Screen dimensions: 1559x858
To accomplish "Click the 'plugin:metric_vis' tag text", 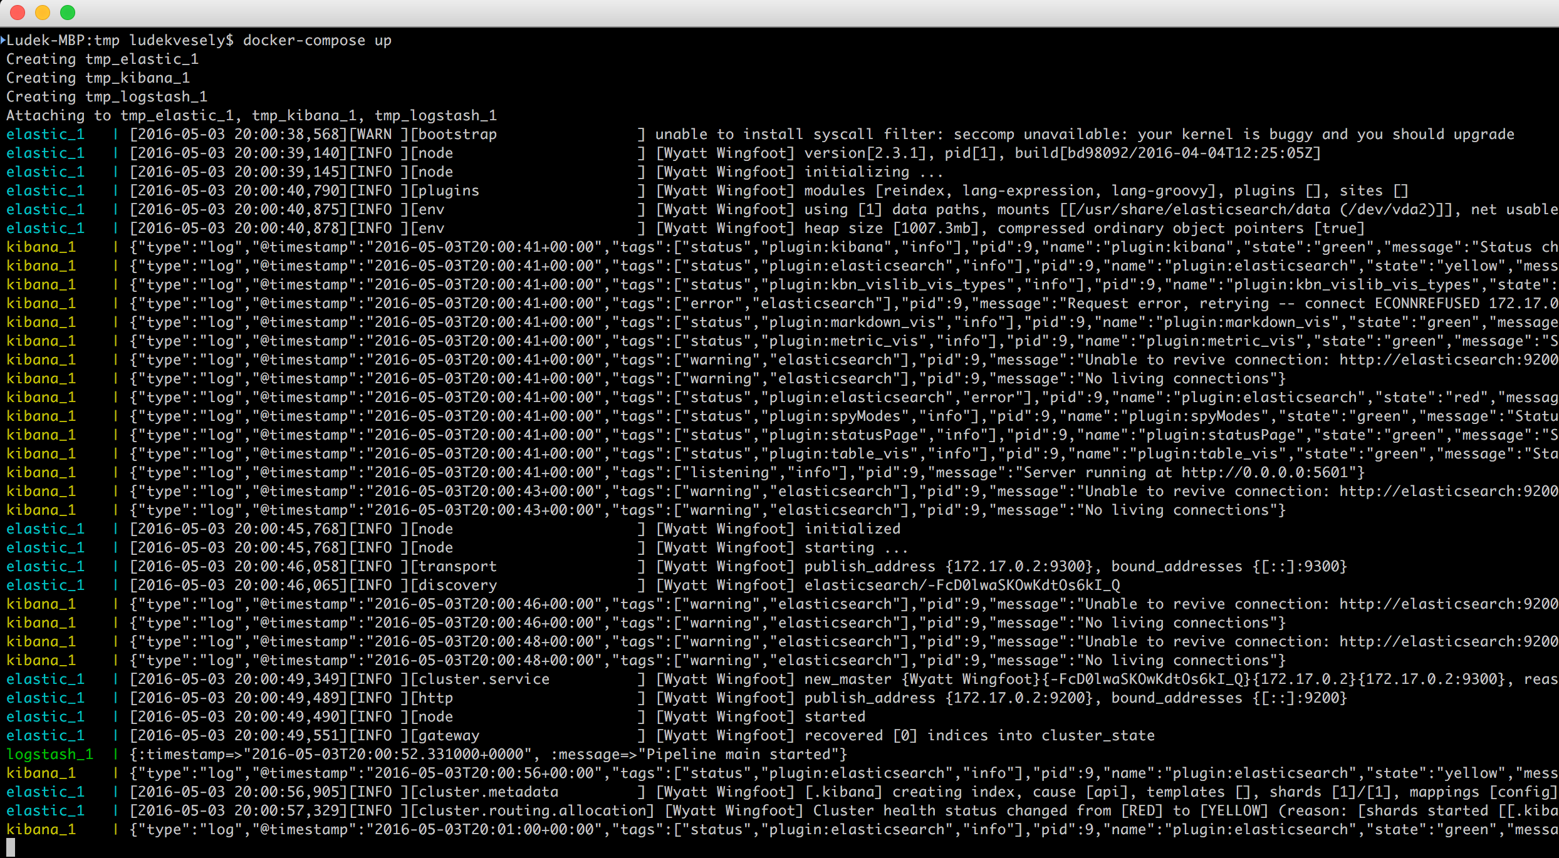I will point(843,341).
